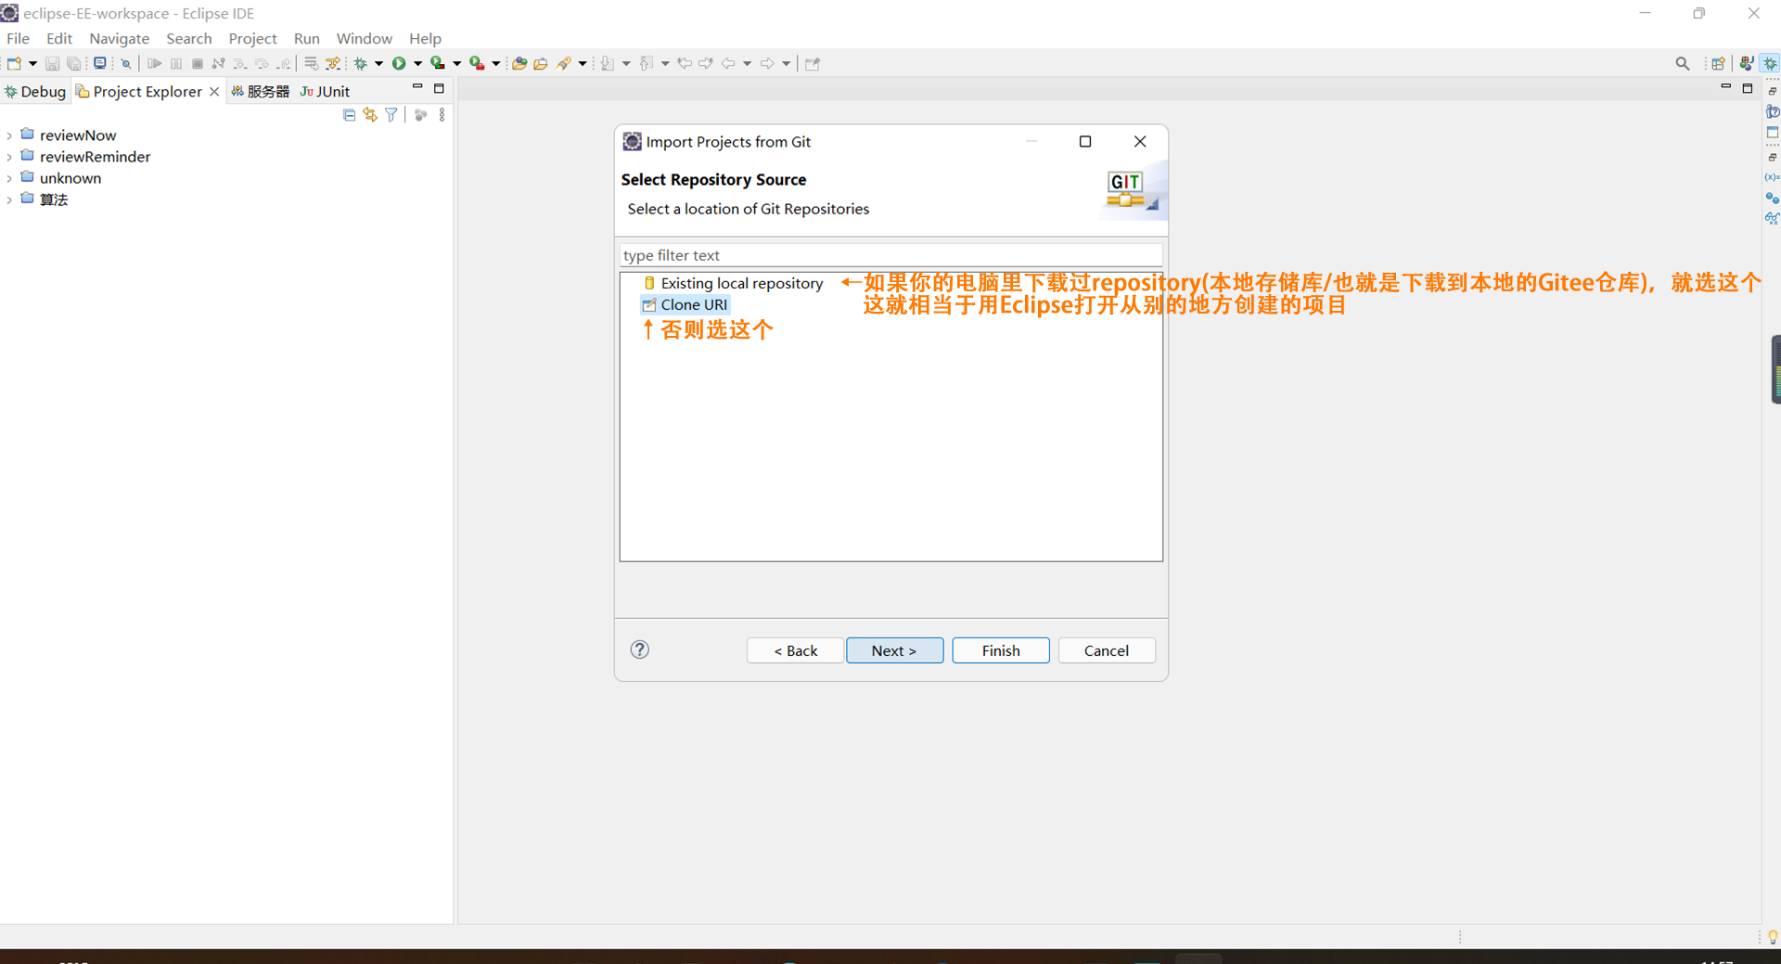Screen dimensions: 1781x964
Task: Open the Navigate menu
Action: click(x=119, y=38)
